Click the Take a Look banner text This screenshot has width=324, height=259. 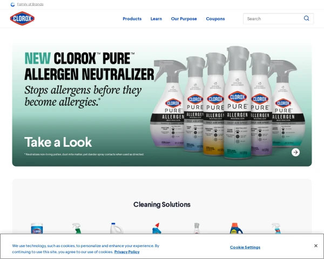point(58,142)
